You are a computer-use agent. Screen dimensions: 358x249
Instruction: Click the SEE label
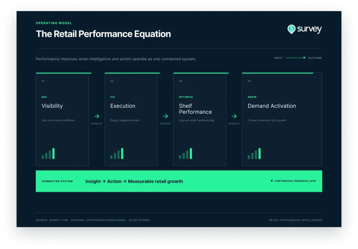point(44,97)
